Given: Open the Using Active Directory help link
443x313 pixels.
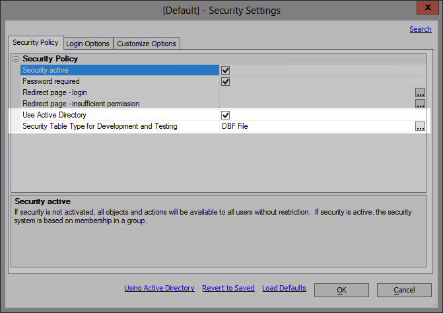Looking at the screenshot, I should click(159, 288).
